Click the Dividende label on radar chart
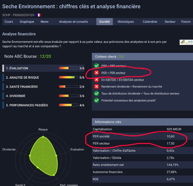 pos(9,149)
